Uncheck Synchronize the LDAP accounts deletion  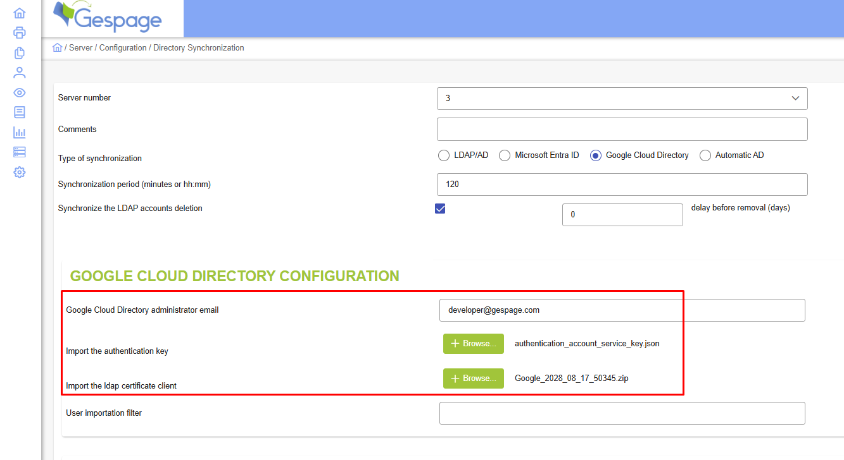point(440,209)
